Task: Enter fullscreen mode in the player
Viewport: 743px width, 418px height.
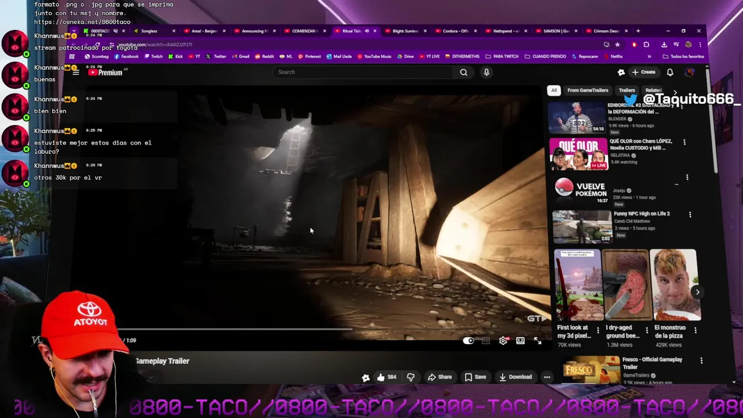Action: pyautogui.click(x=538, y=341)
